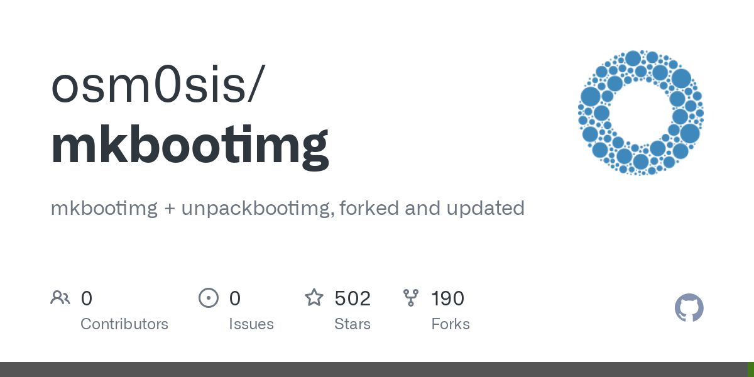Click the Contributors label

124,324
